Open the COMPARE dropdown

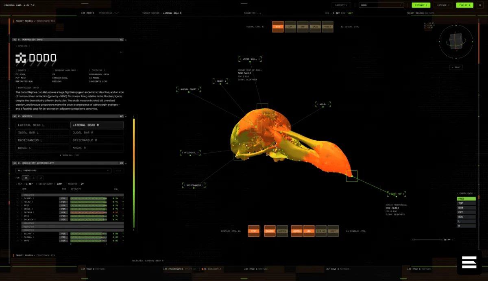(443, 5)
